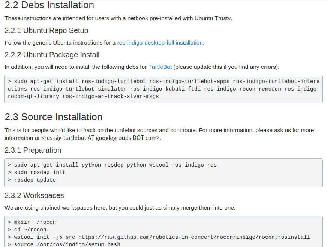Follow the TurtleBot hyperlink

(160, 67)
